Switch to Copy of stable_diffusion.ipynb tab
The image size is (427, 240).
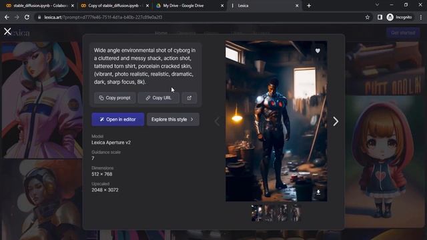pos(114,5)
